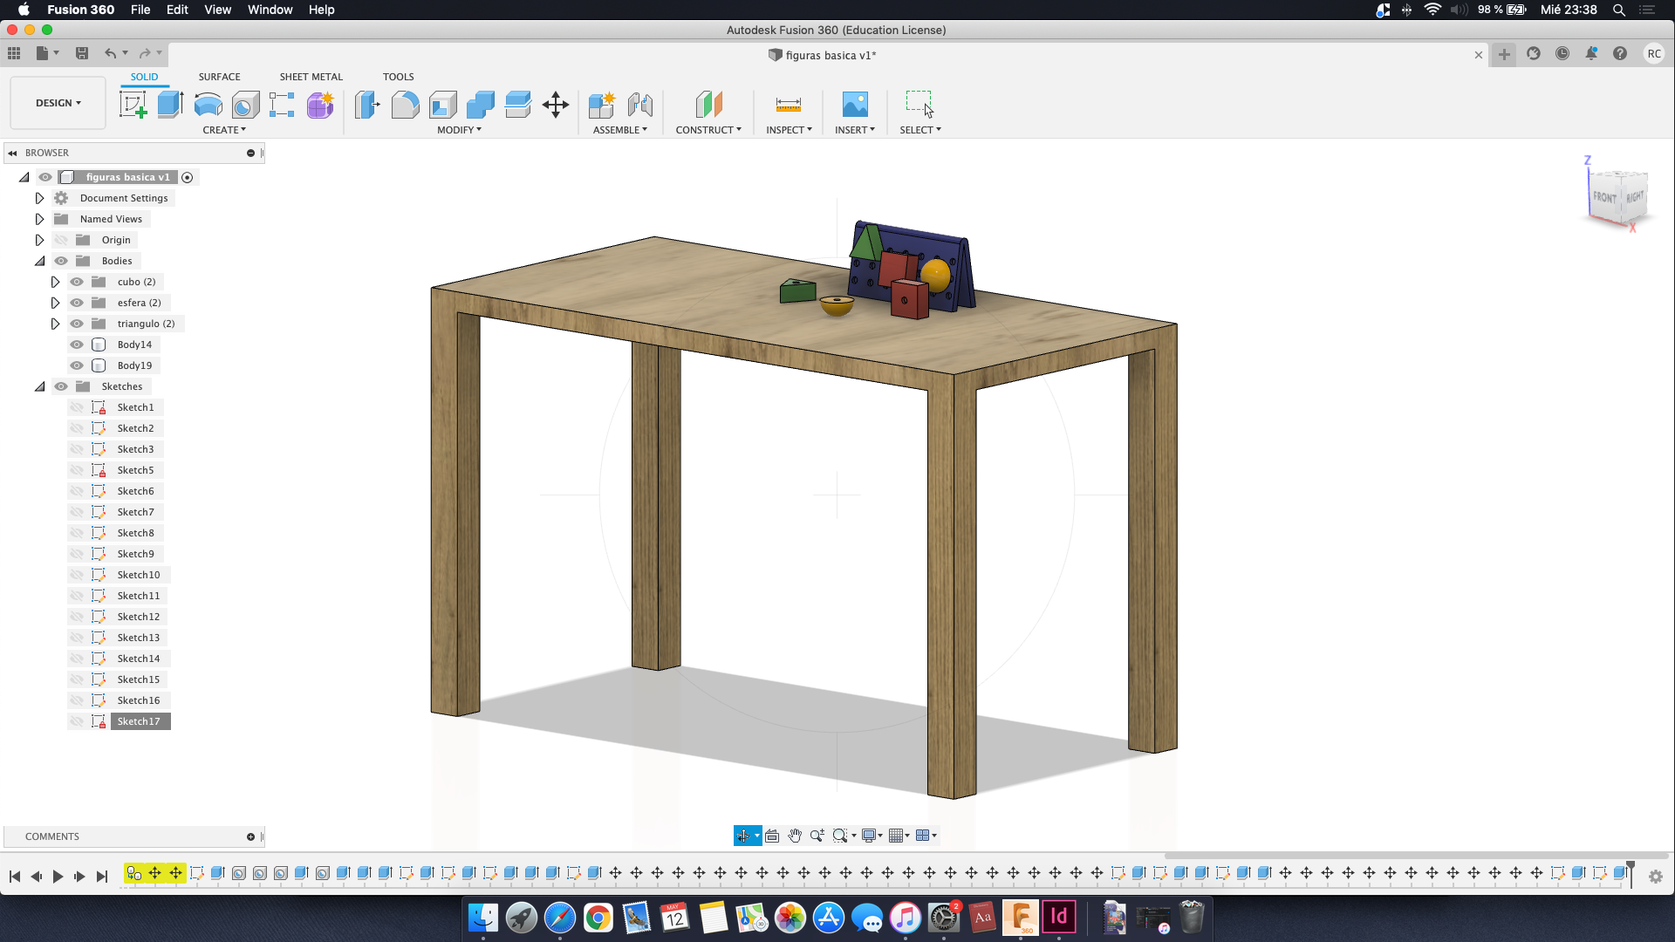Expand the Document Settings node

click(39, 198)
